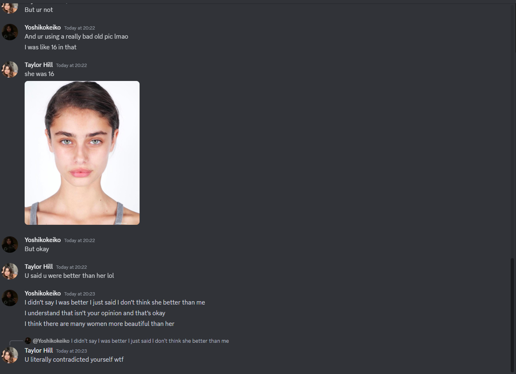The image size is (516, 374).
Task: Click Taylor Hill name above "U said u were better"
Action: (39, 267)
